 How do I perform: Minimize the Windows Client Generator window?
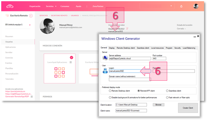(x=195, y=37)
